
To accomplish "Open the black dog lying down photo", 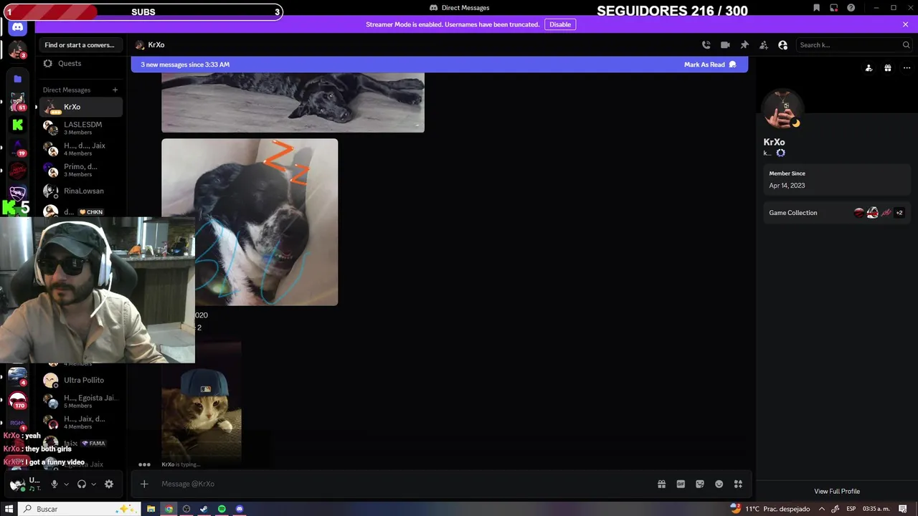I will tap(293, 102).
